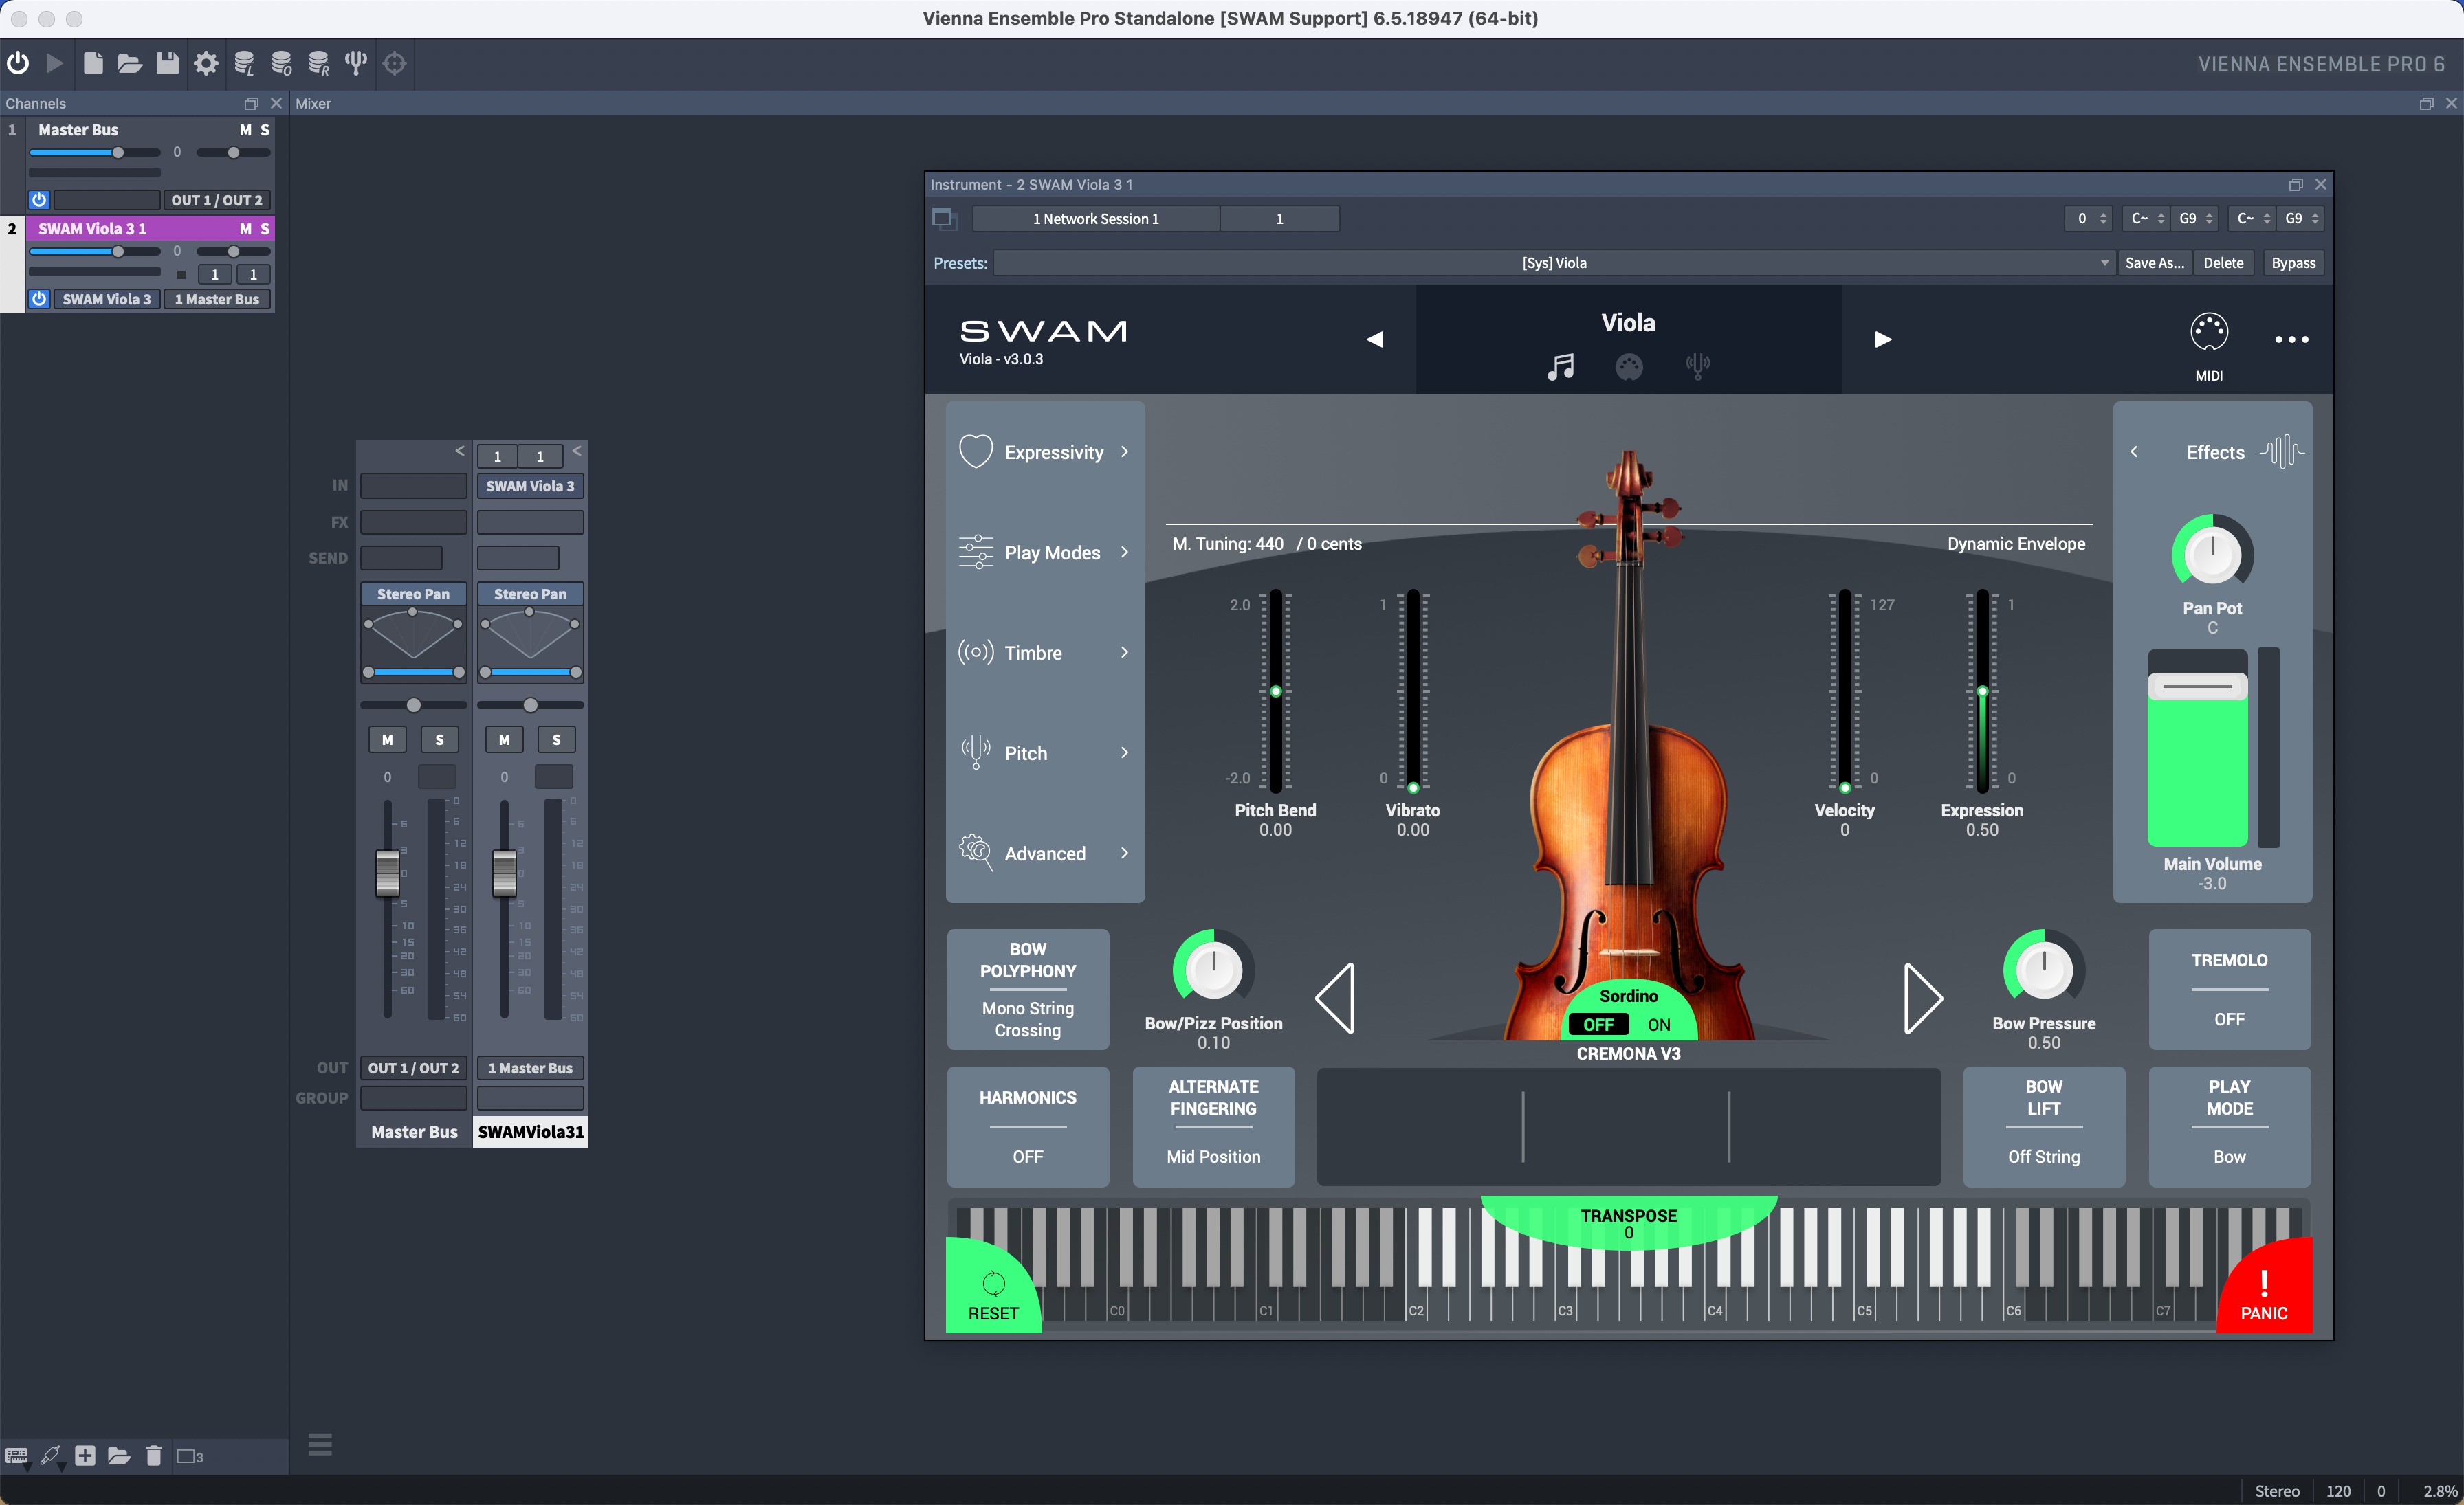Switch to the palette page icon under Viola

point(1628,368)
